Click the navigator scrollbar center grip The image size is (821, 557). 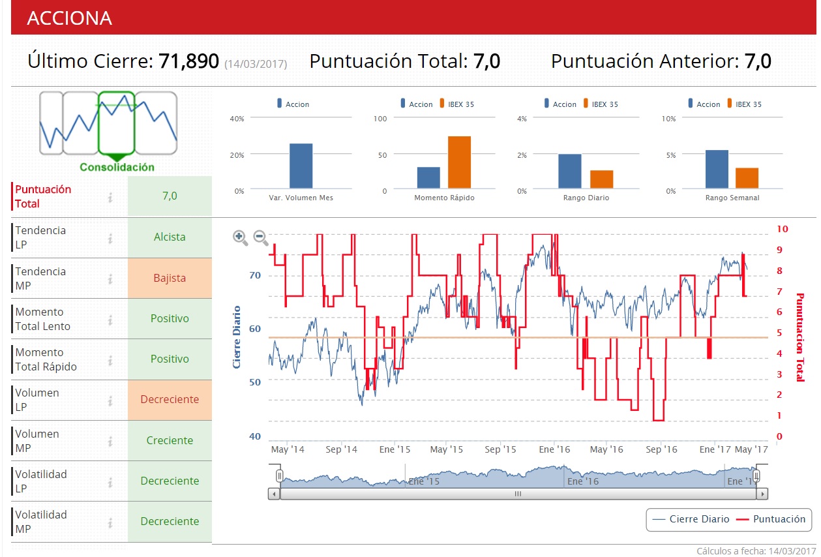[518, 494]
